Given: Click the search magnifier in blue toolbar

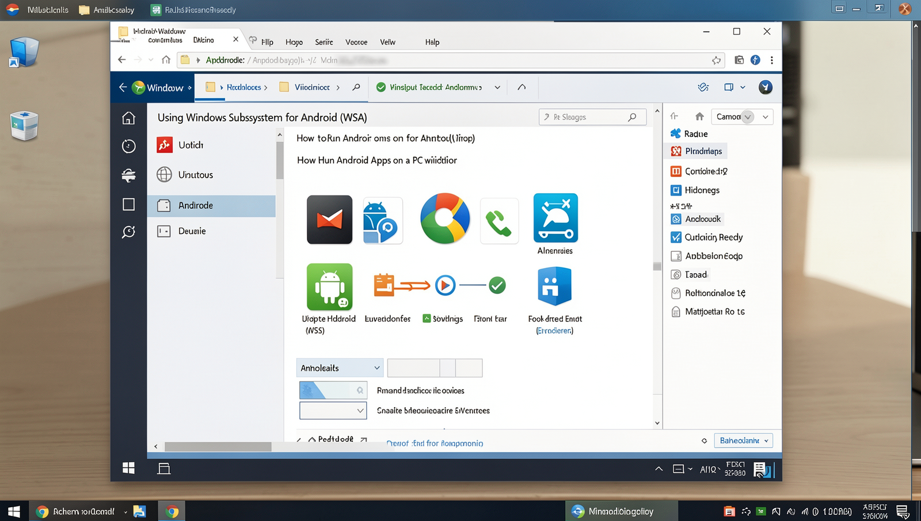Looking at the screenshot, I should coord(356,87).
